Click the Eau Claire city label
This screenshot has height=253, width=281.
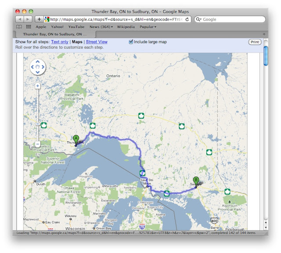[x=53, y=222]
